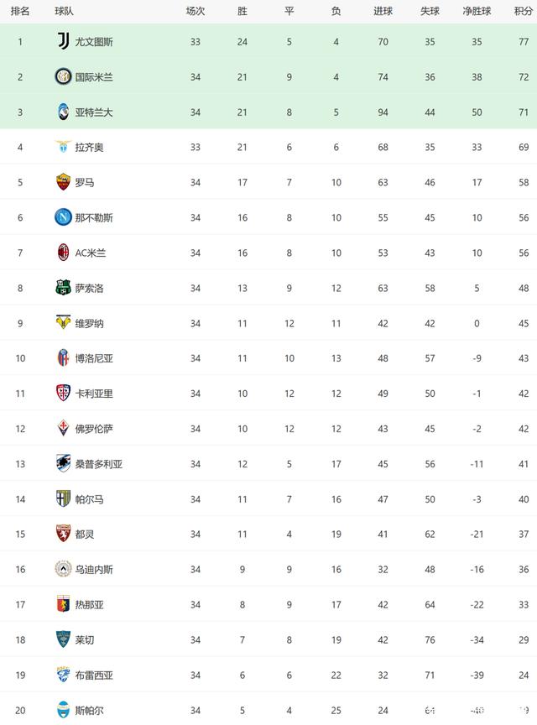Screen dimensions: 537x725
Task: Click the Juventus club crest icon
Action: click(x=64, y=42)
